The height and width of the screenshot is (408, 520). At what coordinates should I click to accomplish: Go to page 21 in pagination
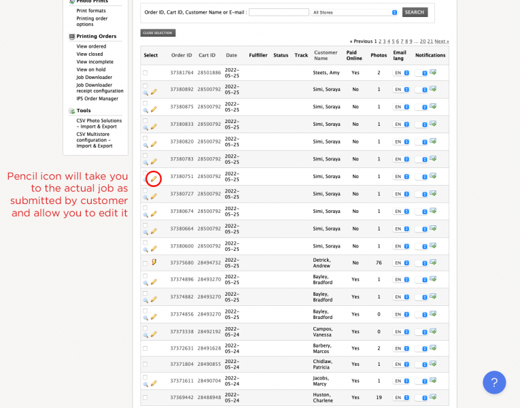pos(430,41)
